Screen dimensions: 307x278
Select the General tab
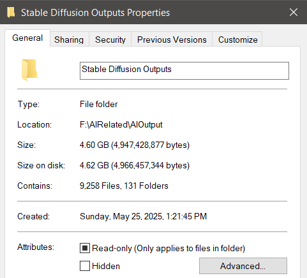pos(27,38)
